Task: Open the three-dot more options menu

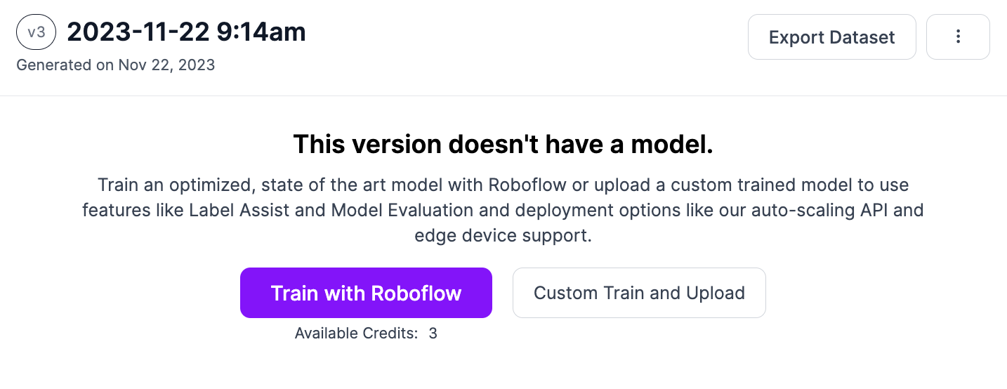Action: pos(958,37)
